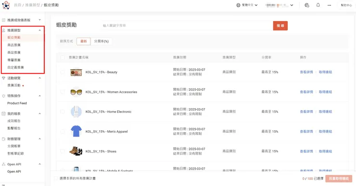This screenshot has height=186, width=356.
Task: Open 對帳單紀錄 sidebar item
Action: (x=15, y=153)
